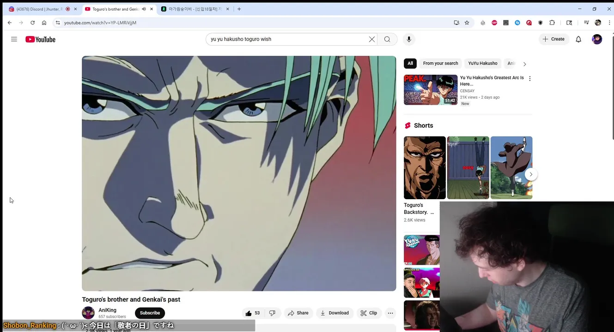Subscribe to AniKing
The width and height of the screenshot is (614, 332).
click(x=150, y=313)
